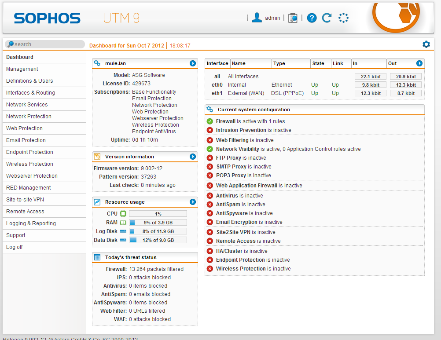Open the Support menu
The width and height of the screenshot is (441, 340).
[x=44, y=235]
